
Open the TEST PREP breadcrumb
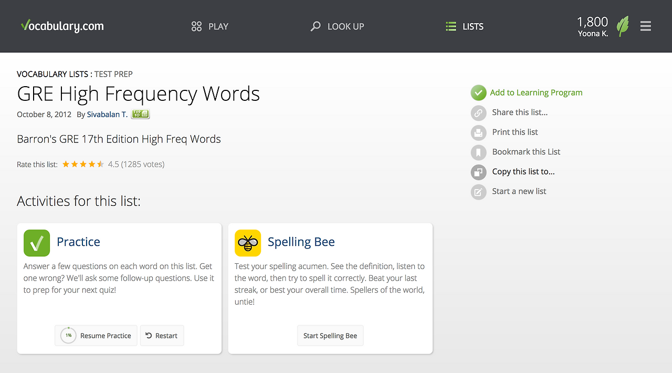[113, 74]
